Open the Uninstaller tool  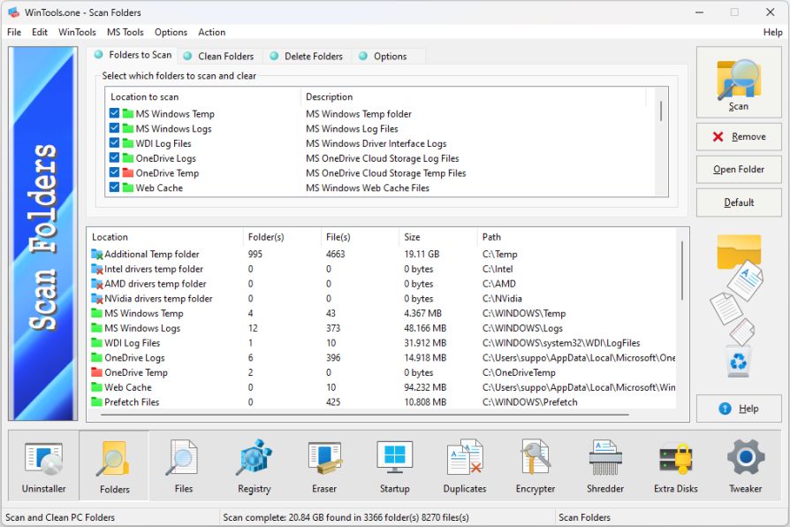point(44,465)
